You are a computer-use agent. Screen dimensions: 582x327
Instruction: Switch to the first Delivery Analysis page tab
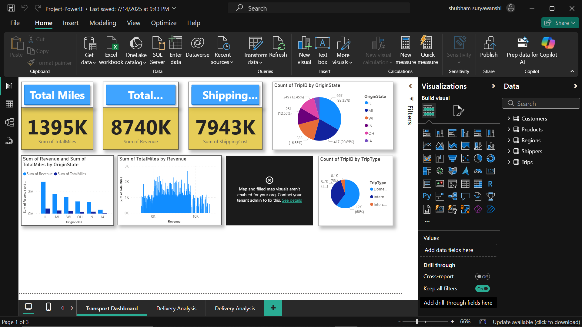point(176,308)
